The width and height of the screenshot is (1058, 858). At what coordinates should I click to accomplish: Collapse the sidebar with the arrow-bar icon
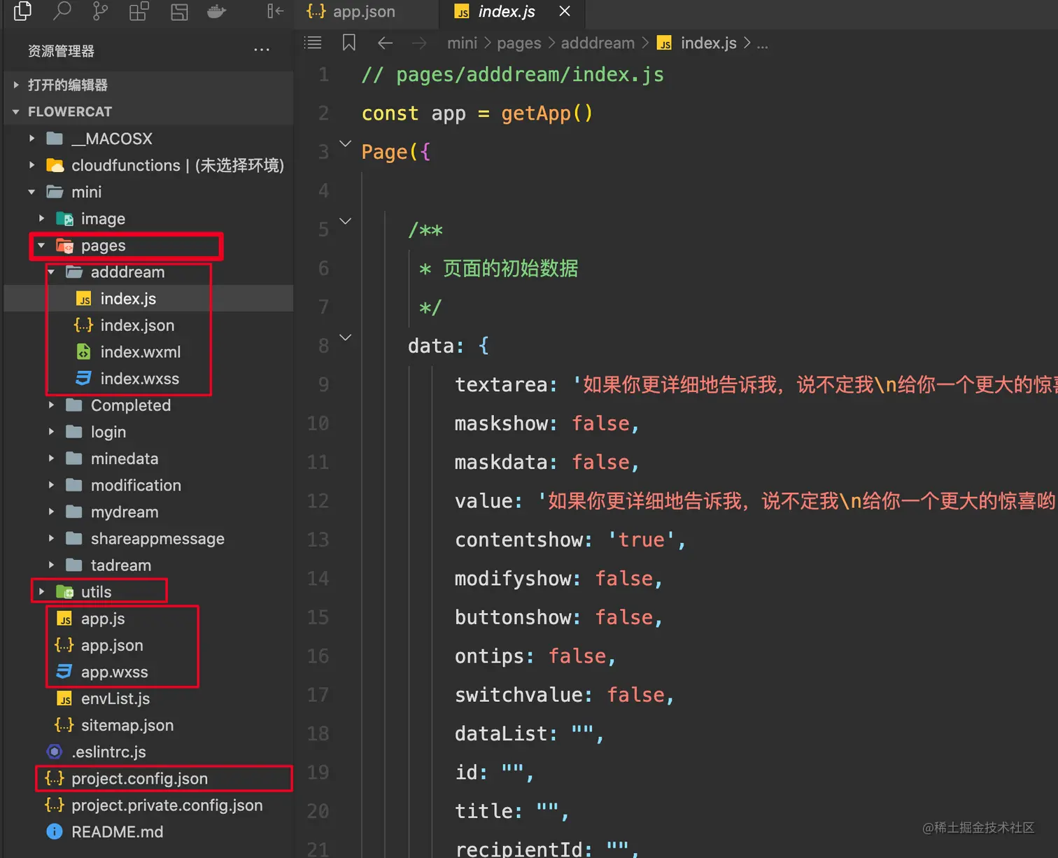tap(275, 11)
